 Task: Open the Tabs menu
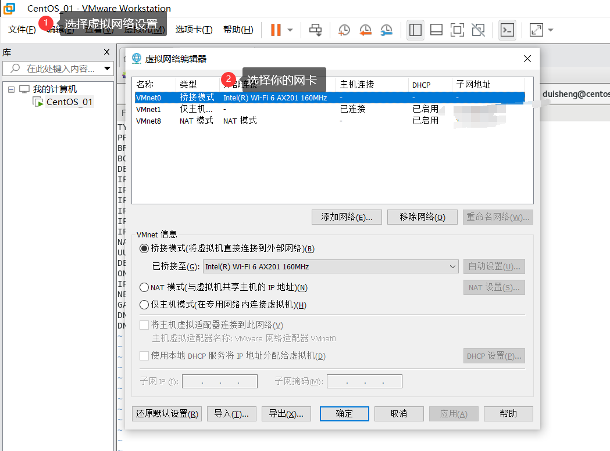[x=194, y=30]
